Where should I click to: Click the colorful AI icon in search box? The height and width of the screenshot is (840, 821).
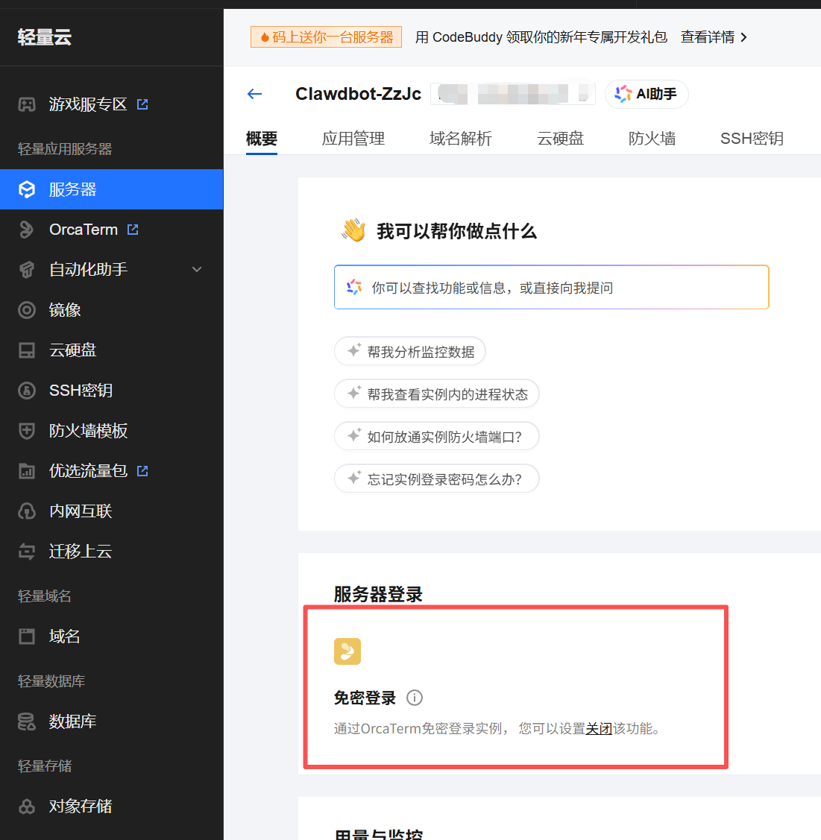(x=354, y=287)
